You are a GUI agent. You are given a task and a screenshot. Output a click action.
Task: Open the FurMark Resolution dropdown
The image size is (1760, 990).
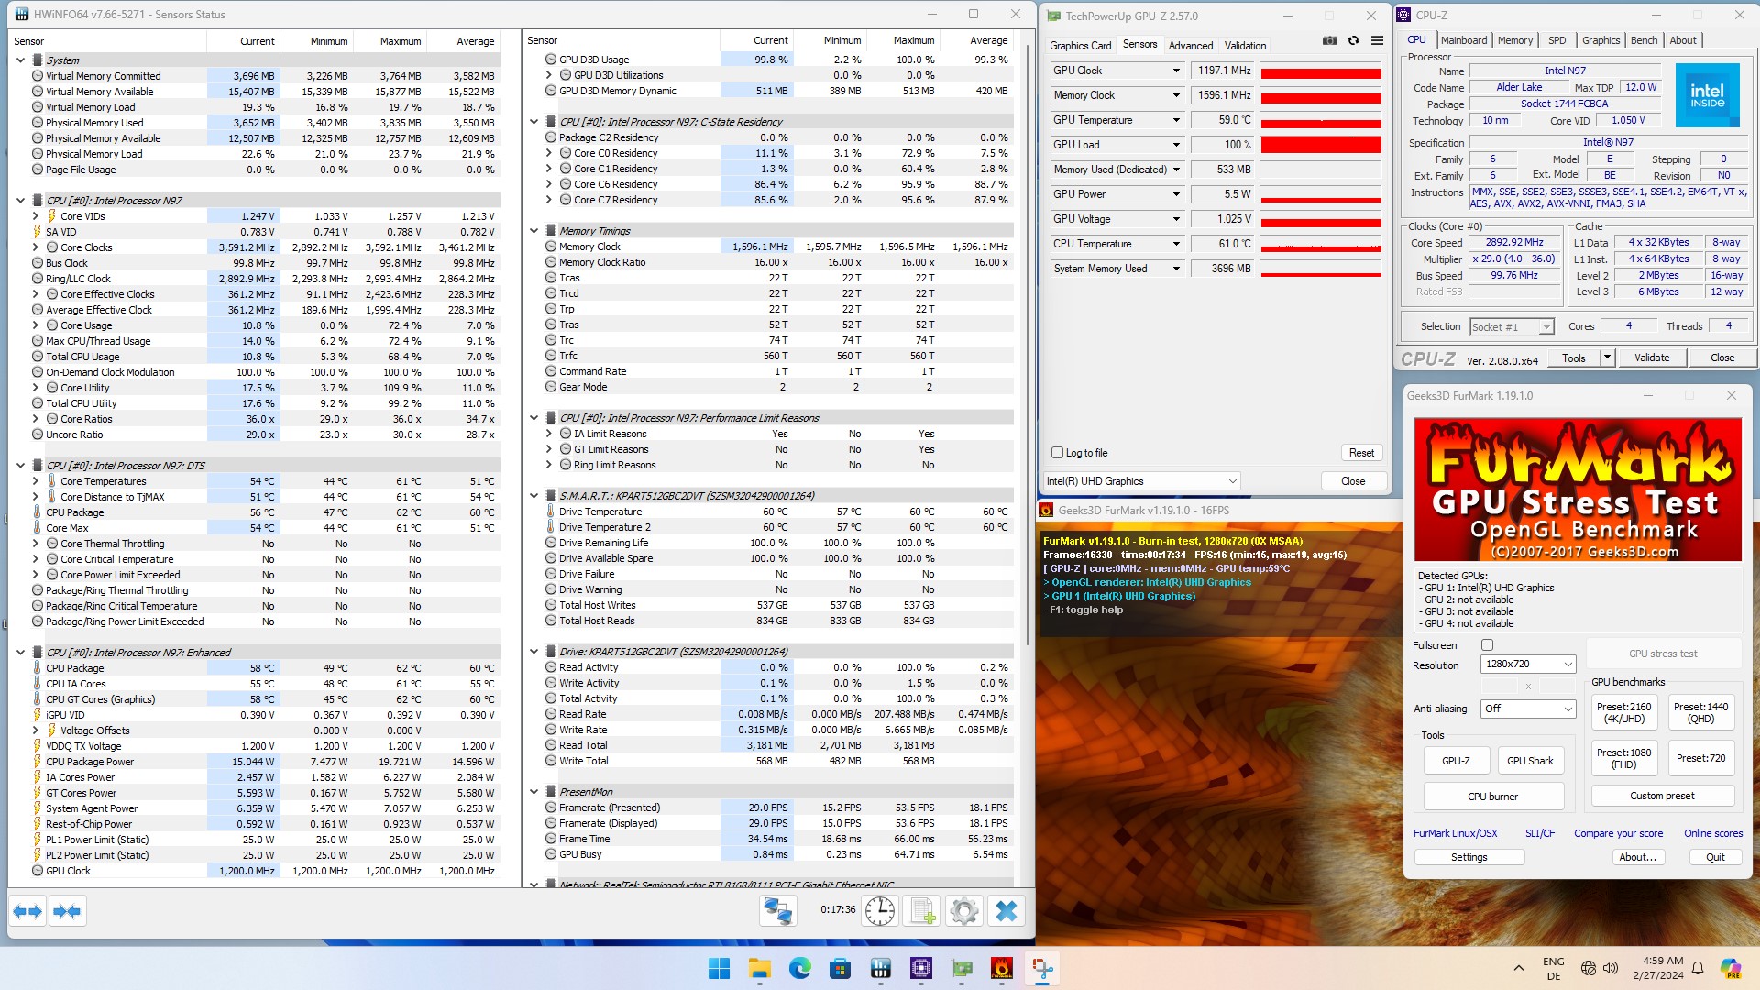1528,665
